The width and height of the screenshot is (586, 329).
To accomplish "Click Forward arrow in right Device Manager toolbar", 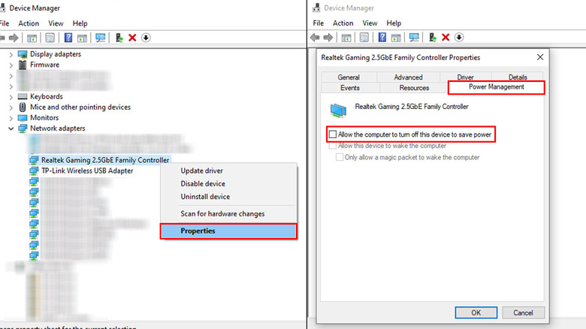I will point(328,38).
